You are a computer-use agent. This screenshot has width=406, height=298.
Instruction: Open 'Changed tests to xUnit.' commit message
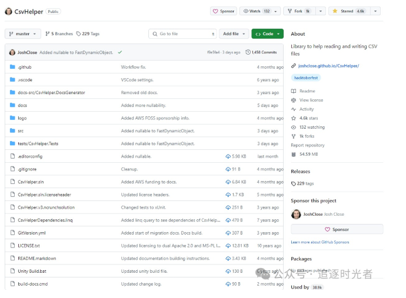pos(144,207)
